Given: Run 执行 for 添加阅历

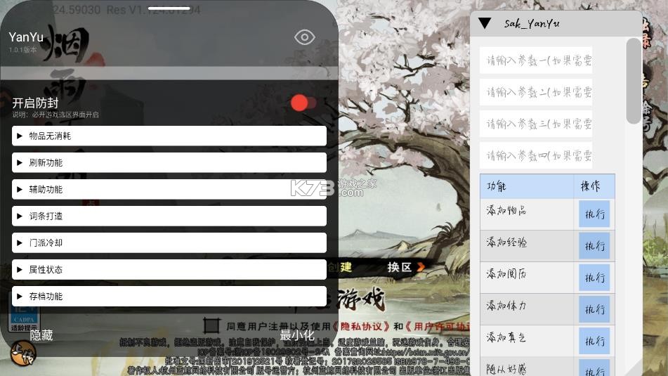Looking at the screenshot, I should tap(594, 278).
